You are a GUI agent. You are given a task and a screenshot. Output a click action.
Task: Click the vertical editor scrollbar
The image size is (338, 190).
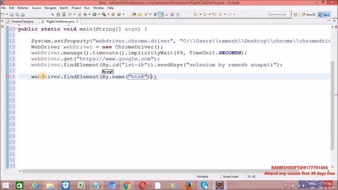332,106
